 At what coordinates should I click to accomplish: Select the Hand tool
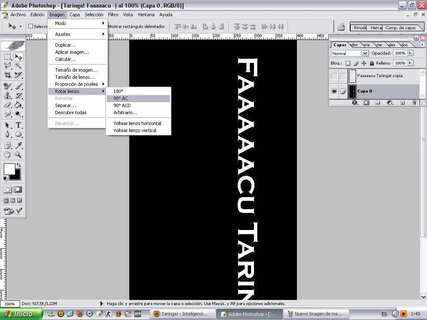(x=8, y=155)
